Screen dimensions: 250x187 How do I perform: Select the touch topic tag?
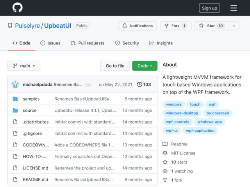point(195,104)
